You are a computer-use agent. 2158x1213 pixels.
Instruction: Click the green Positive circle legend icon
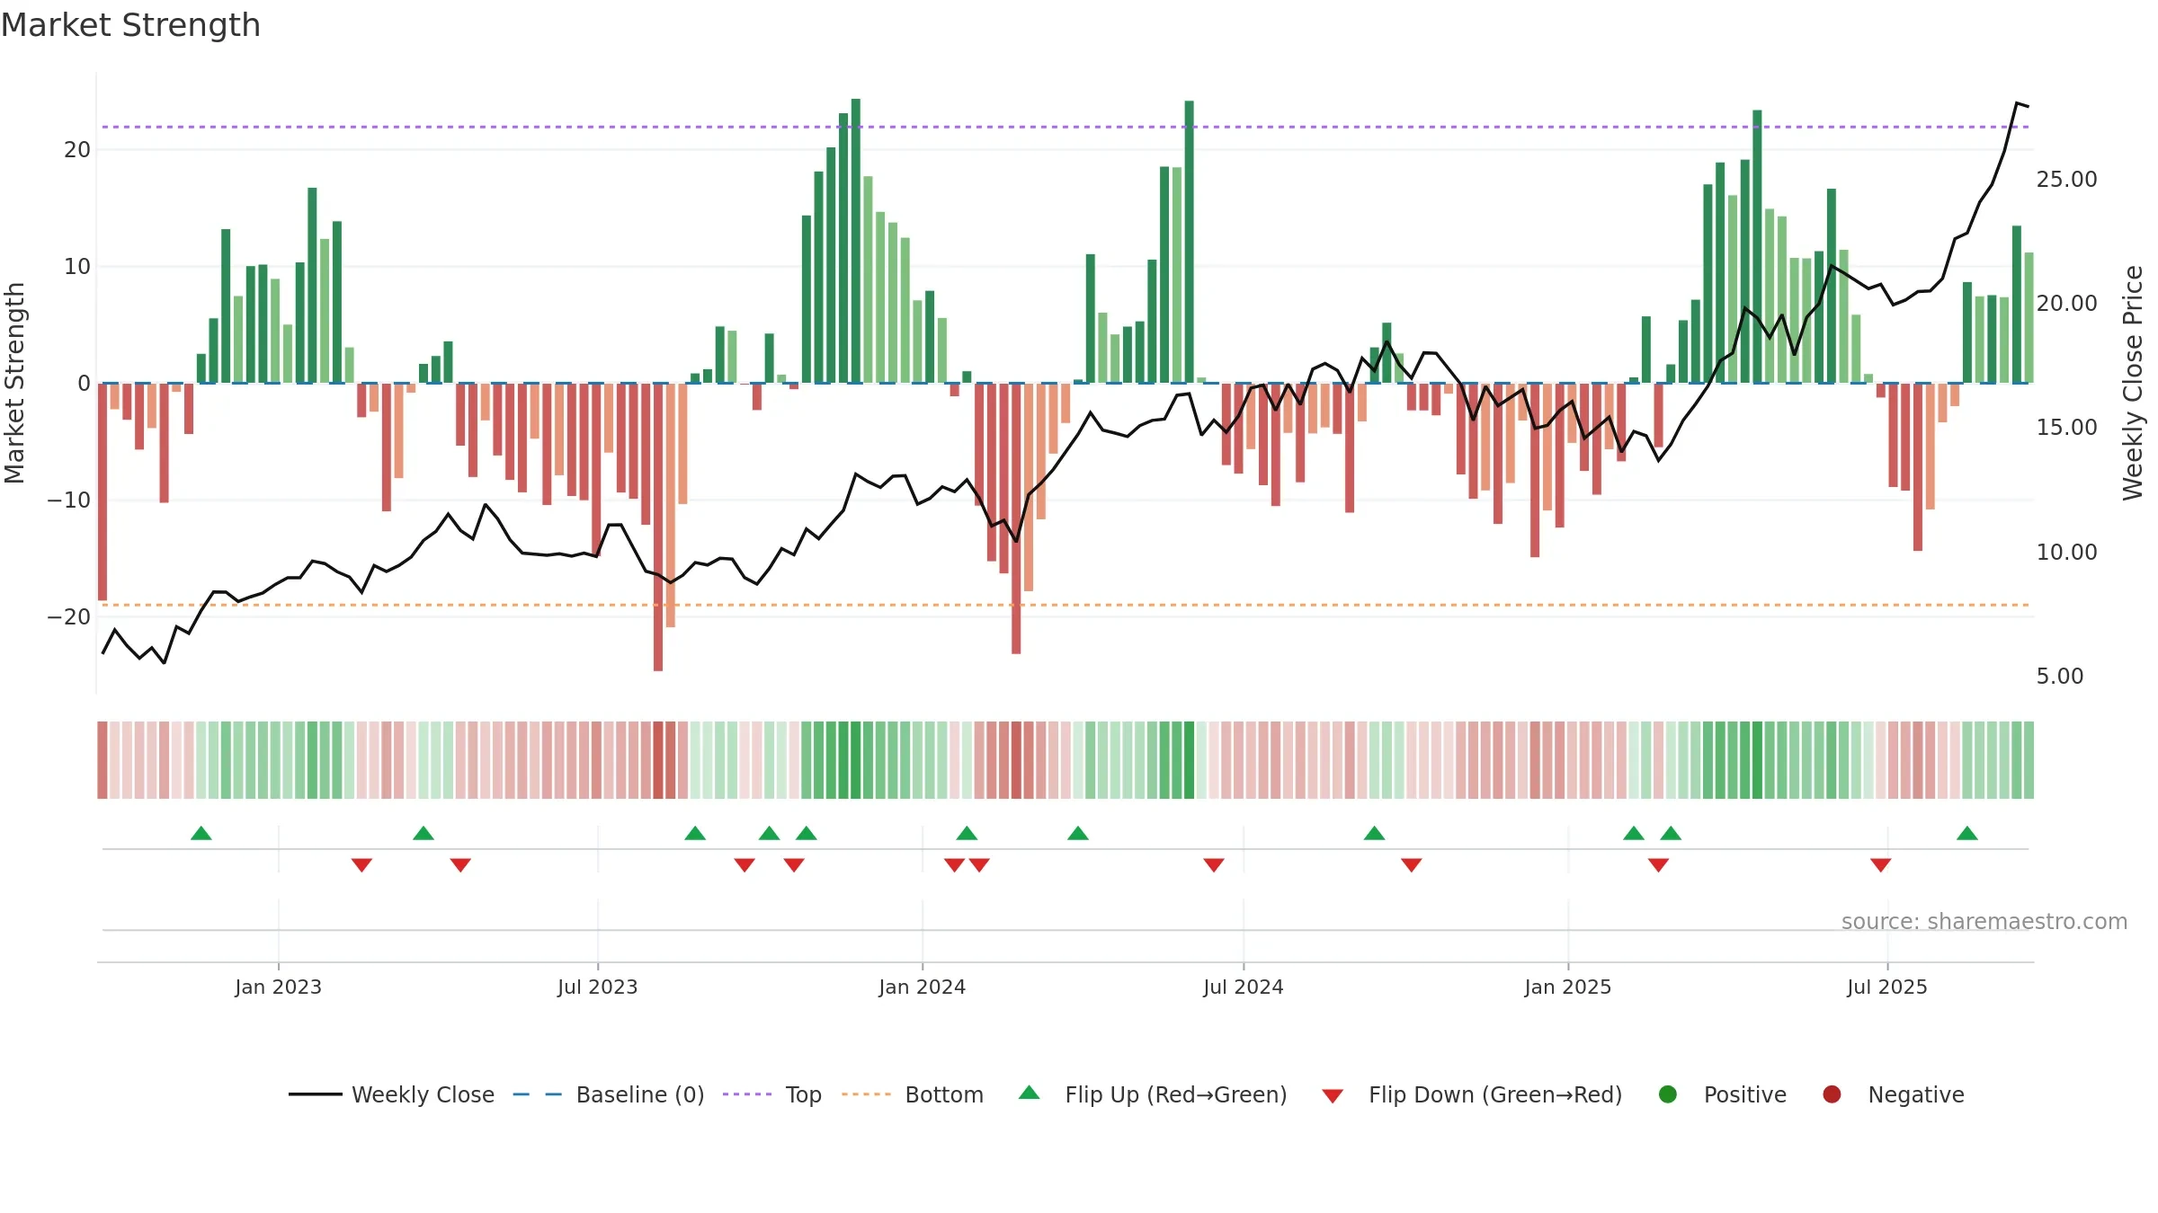pyautogui.click(x=1668, y=1094)
